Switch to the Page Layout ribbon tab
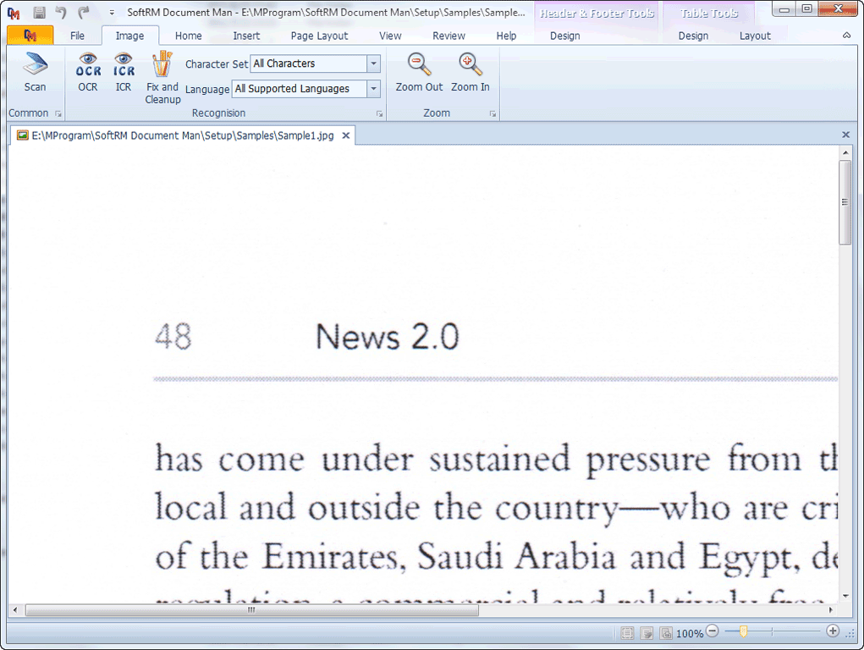Image resolution: width=864 pixels, height=650 pixels. [x=319, y=36]
